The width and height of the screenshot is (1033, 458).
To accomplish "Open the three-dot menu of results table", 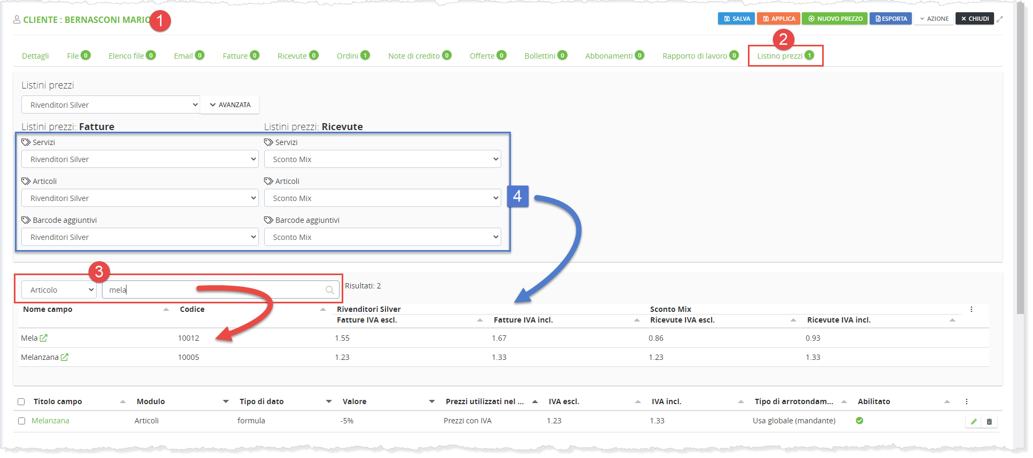I will (x=971, y=309).
